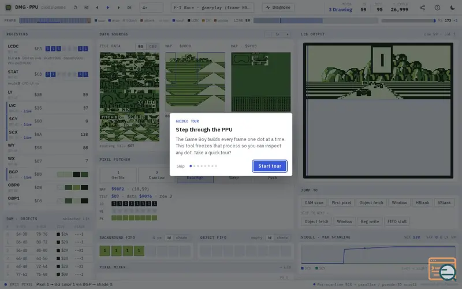Screen dimensions: 462x289
Task: Jump to HBlank
Action: (x=422, y=203)
